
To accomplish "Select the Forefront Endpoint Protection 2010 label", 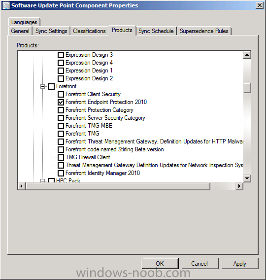I will (x=106, y=102).
